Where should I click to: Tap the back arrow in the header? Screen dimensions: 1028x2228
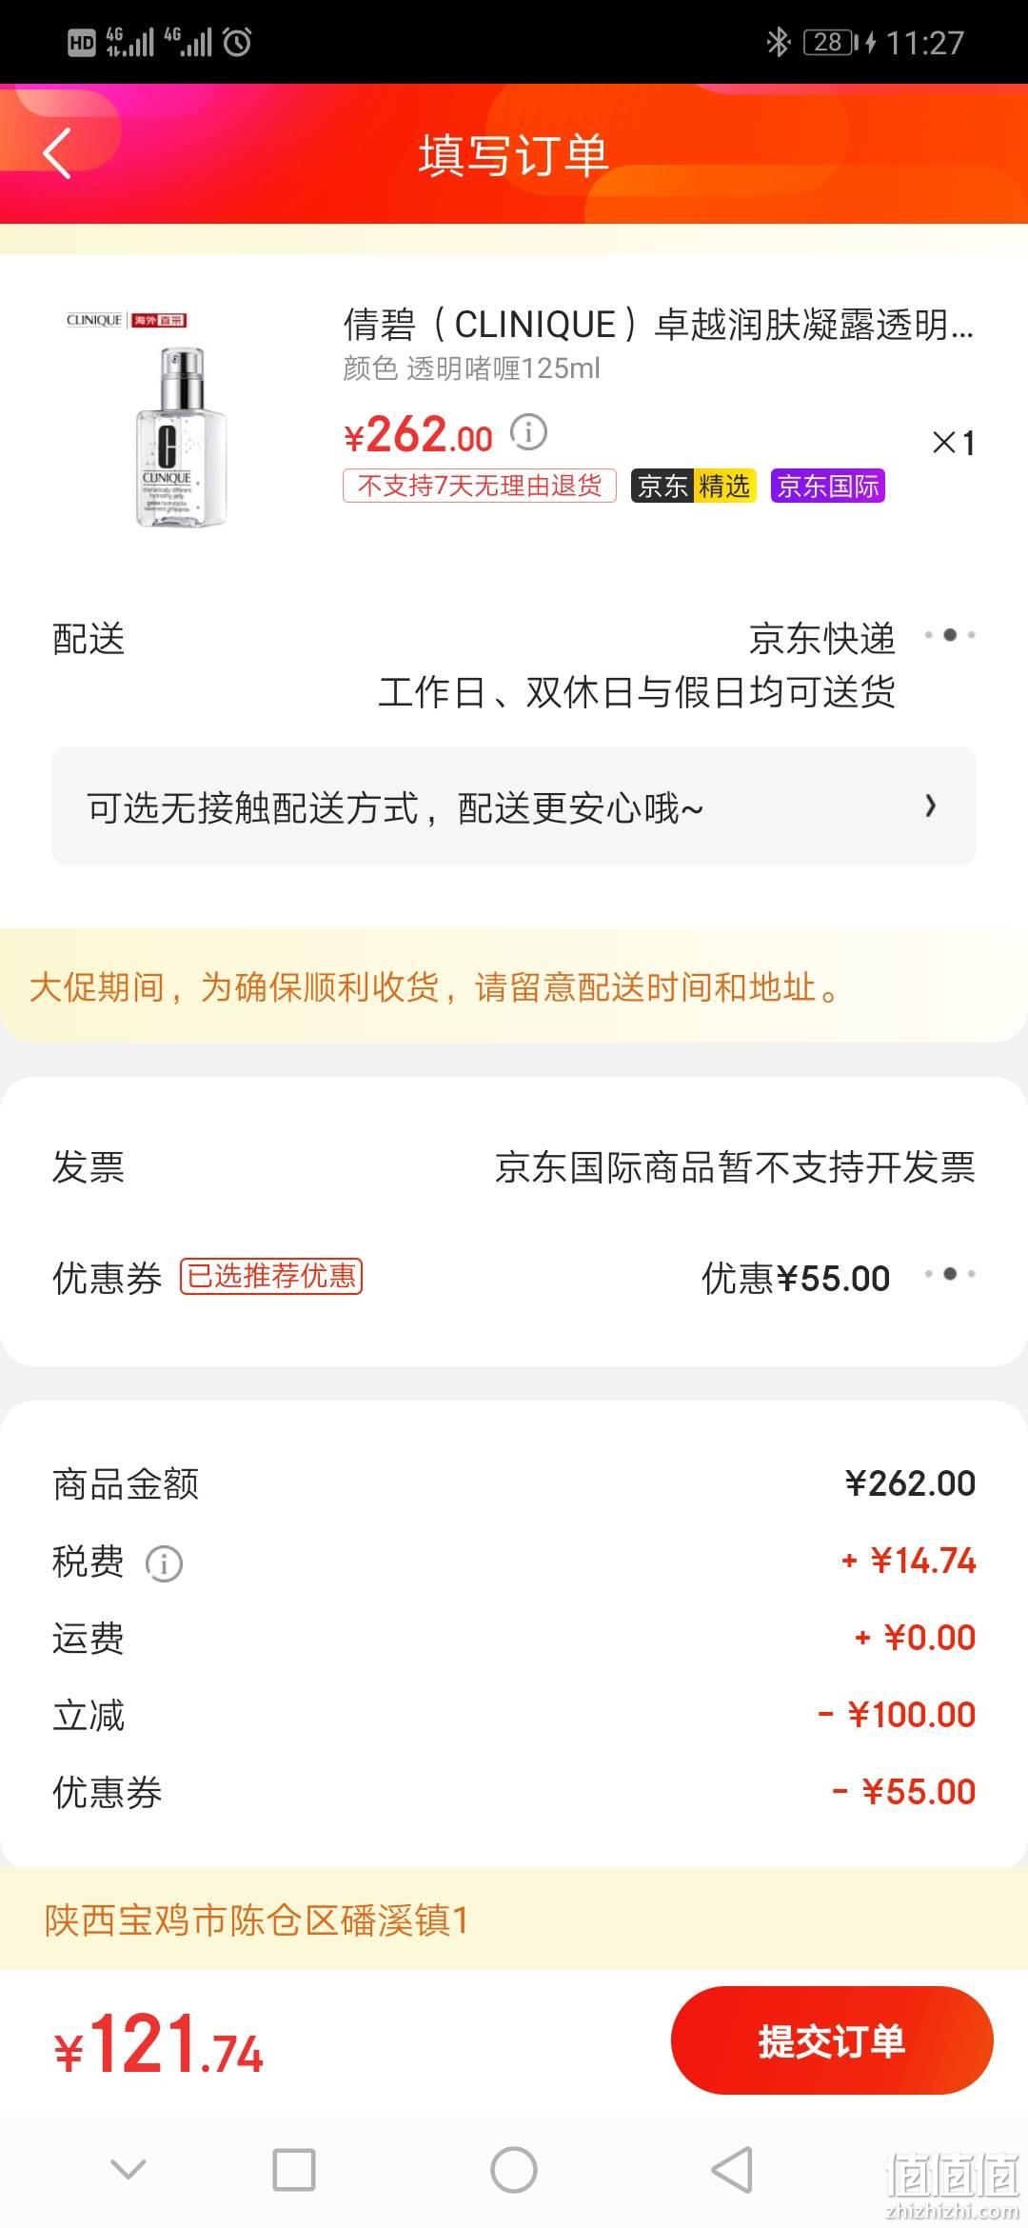coord(57,153)
